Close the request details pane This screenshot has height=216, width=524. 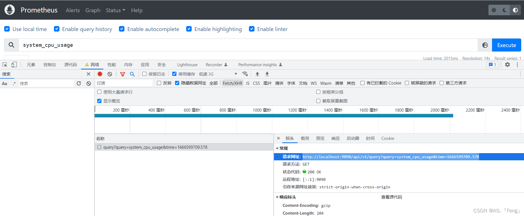point(278,138)
